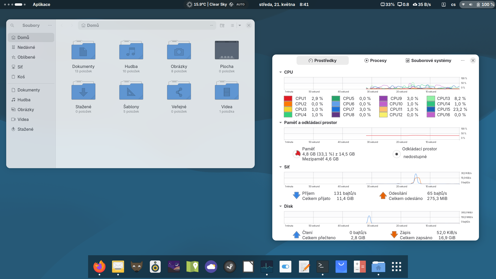The height and width of the screenshot is (279, 496).
Task: Open the GIMP icon in dock
Action: pos(137,267)
